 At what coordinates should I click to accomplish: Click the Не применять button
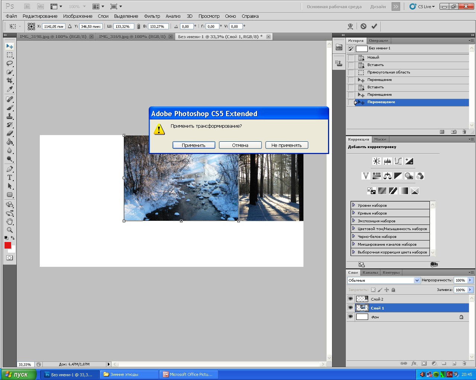287,145
